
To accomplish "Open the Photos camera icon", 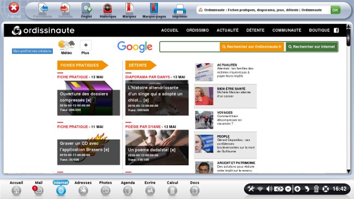I will [106, 191].
